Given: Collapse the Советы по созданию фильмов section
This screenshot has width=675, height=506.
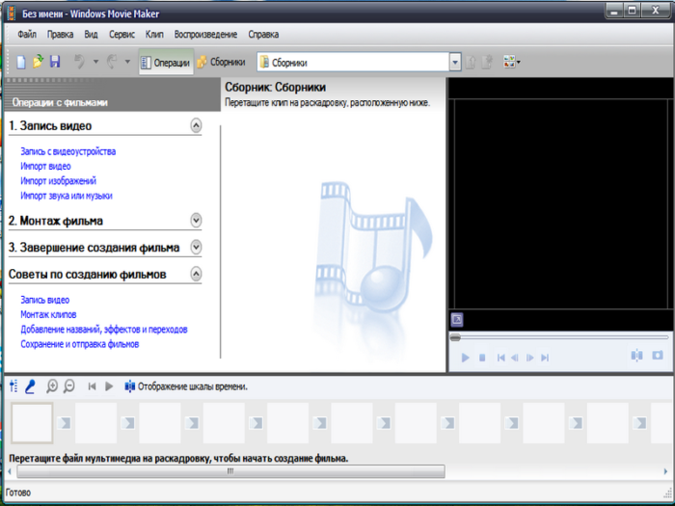Looking at the screenshot, I should pyautogui.click(x=196, y=274).
